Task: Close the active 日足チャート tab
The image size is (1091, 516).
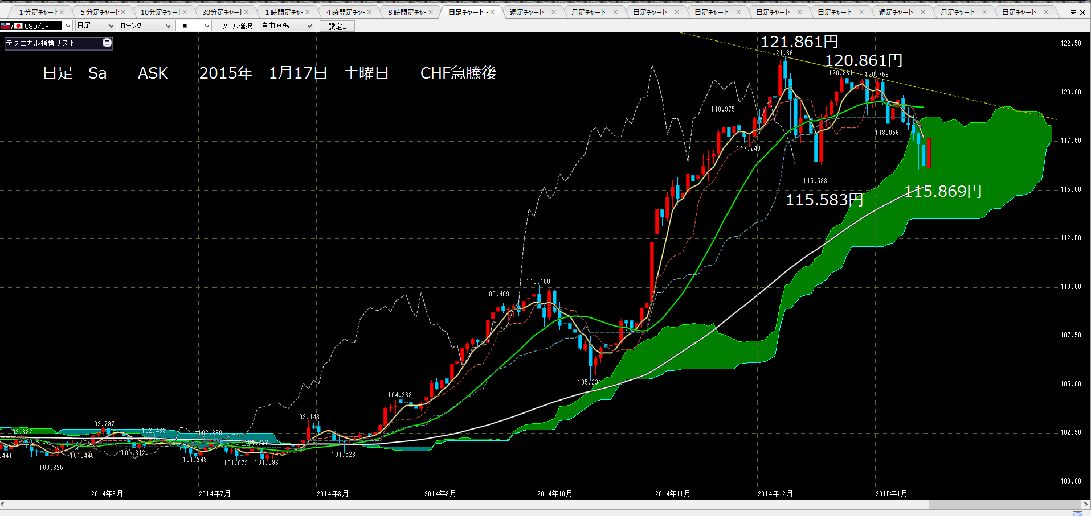Action: 492,12
